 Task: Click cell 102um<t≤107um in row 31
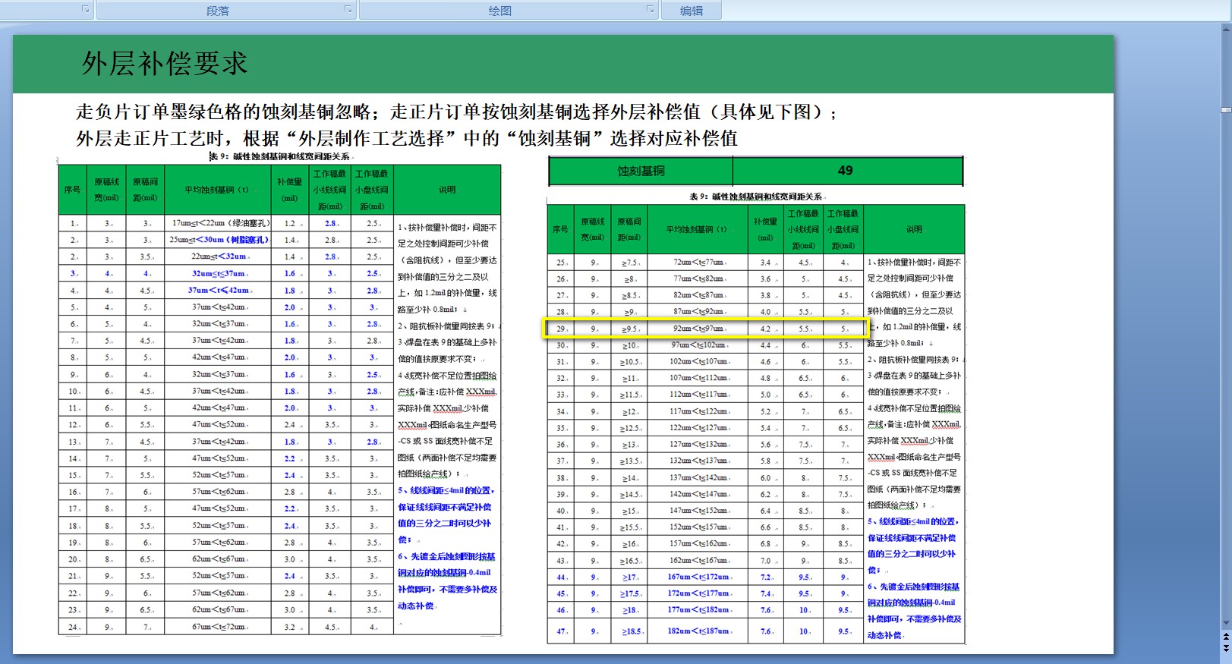point(698,362)
